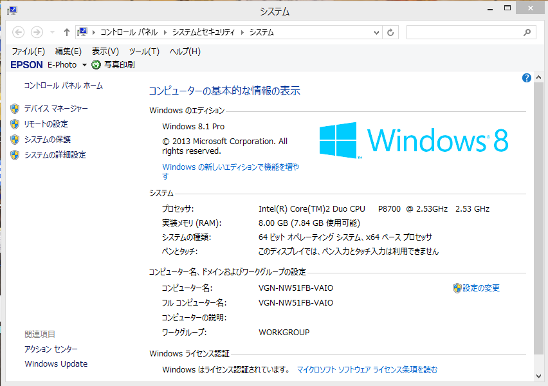Click system icon in title bar
Viewport: 548px width, 386px height.
click(12, 10)
